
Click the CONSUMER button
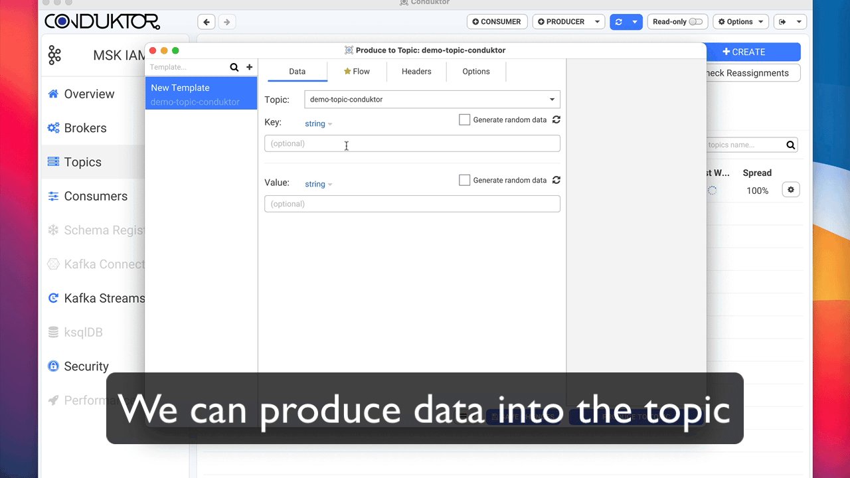click(x=497, y=22)
